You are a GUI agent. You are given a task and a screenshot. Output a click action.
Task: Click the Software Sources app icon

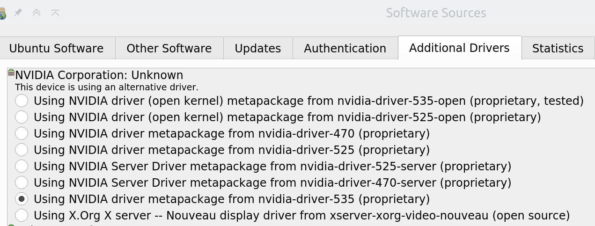[x=3, y=13]
